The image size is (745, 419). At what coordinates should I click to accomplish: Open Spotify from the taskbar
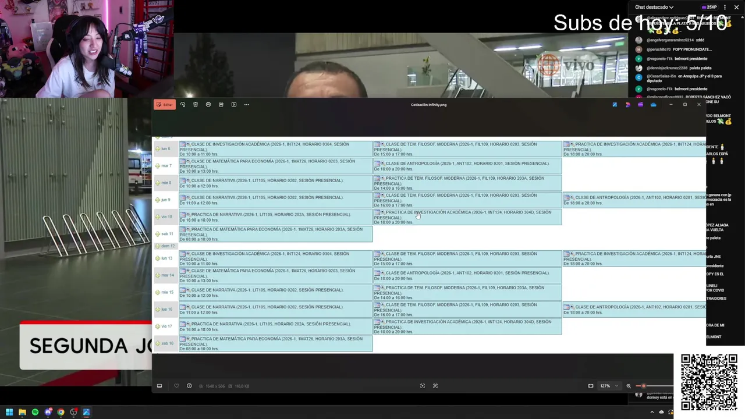click(x=35, y=412)
